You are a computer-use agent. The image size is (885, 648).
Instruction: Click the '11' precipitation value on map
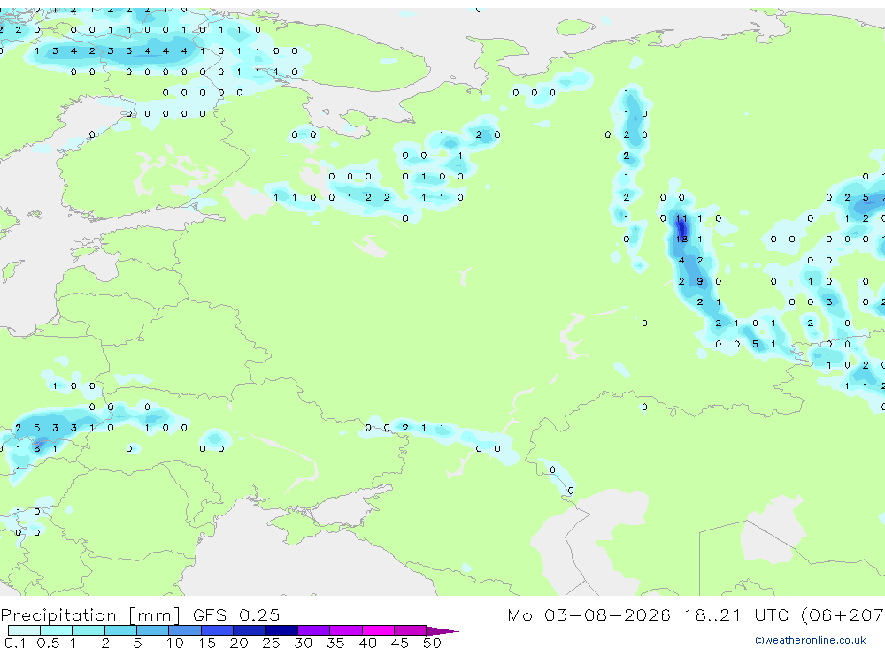[681, 218]
